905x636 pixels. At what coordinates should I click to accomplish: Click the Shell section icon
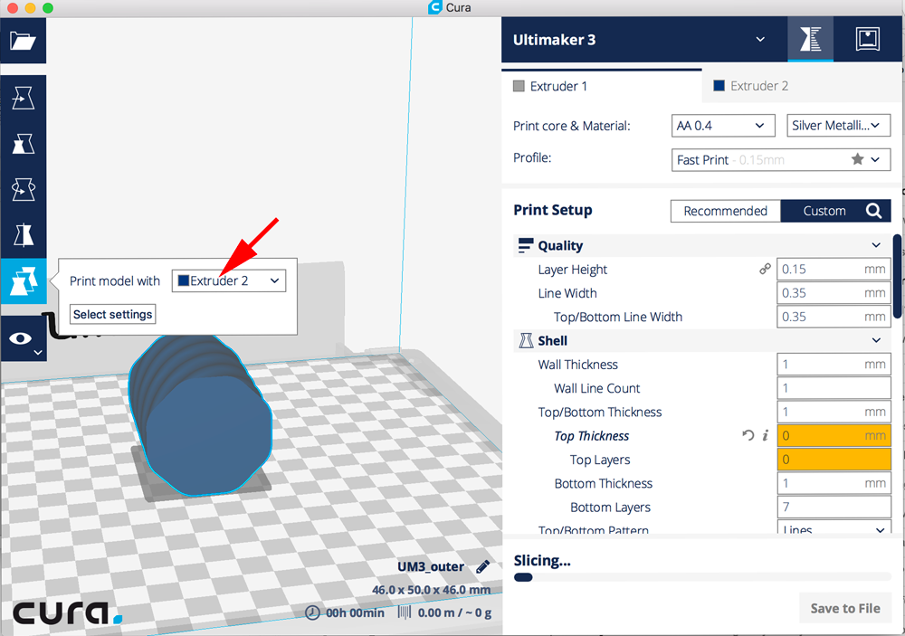click(525, 340)
